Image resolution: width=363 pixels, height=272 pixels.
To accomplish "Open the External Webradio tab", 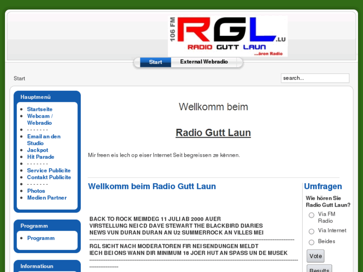I will 204,61.
